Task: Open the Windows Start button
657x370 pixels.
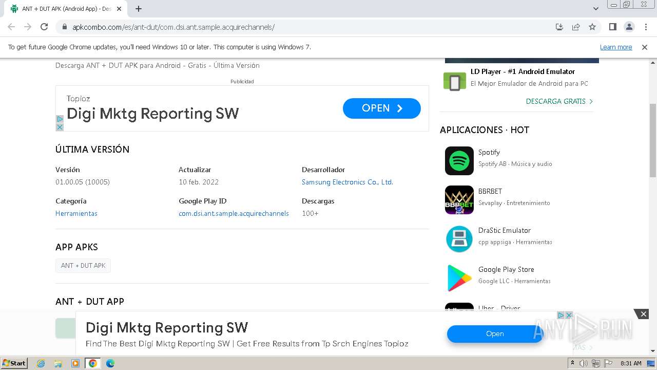Action: pos(14,363)
